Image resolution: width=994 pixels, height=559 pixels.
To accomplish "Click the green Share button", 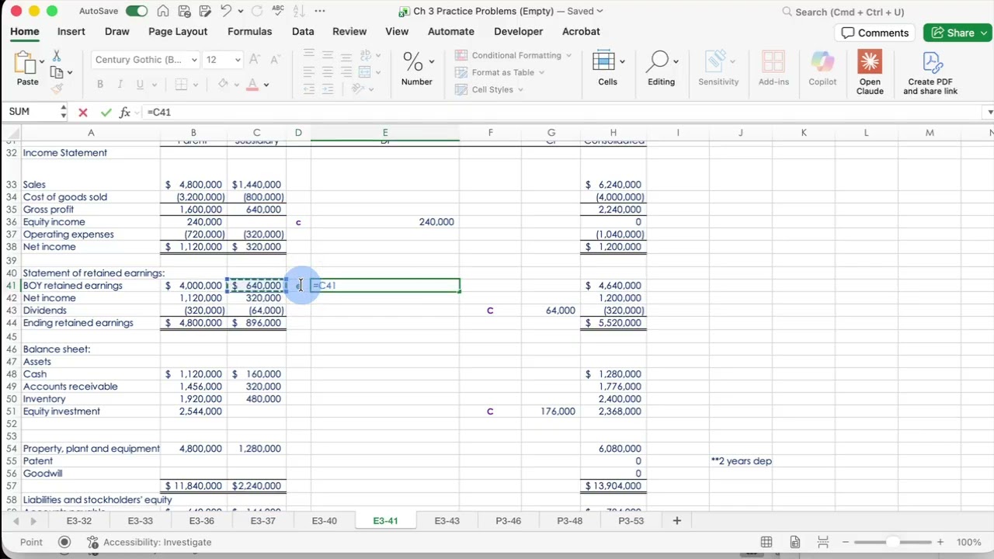I will pyautogui.click(x=957, y=33).
